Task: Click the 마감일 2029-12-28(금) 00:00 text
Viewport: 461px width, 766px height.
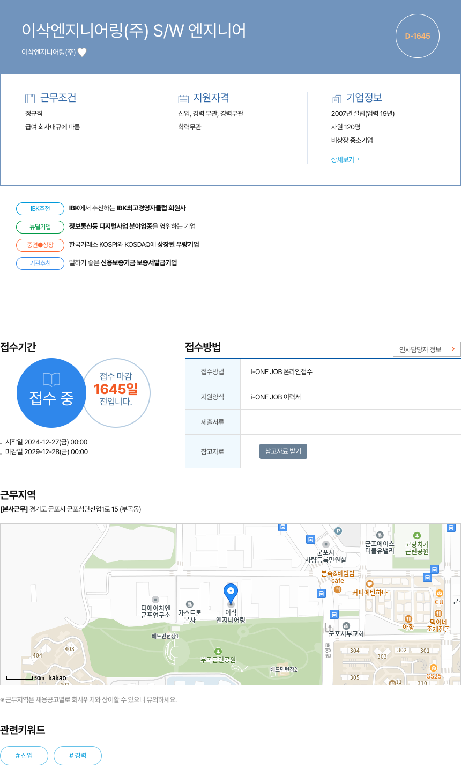Action: click(47, 452)
